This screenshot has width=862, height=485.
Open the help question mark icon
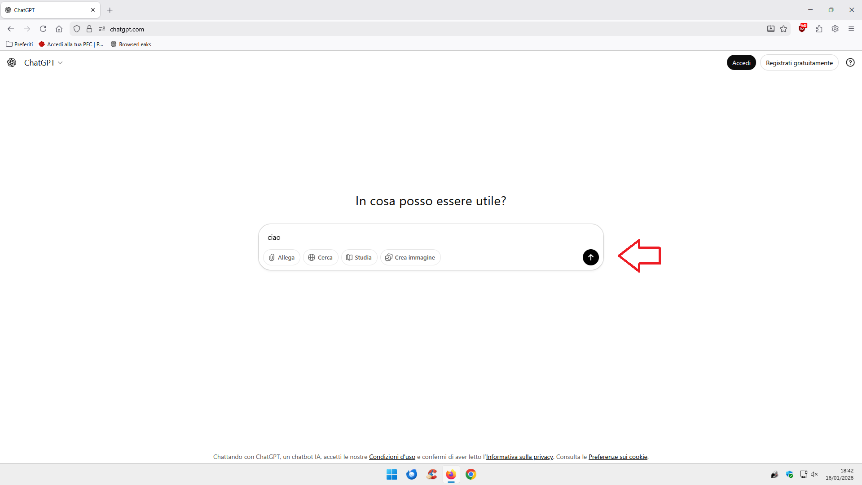point(850,62)
